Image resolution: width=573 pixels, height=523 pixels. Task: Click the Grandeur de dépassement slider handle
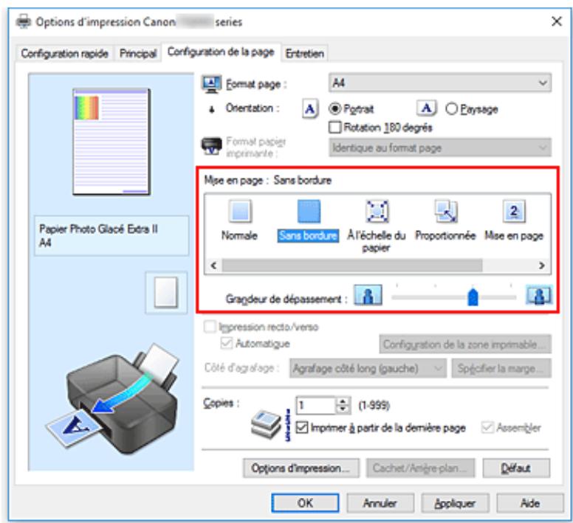click(x=473, y=297)
